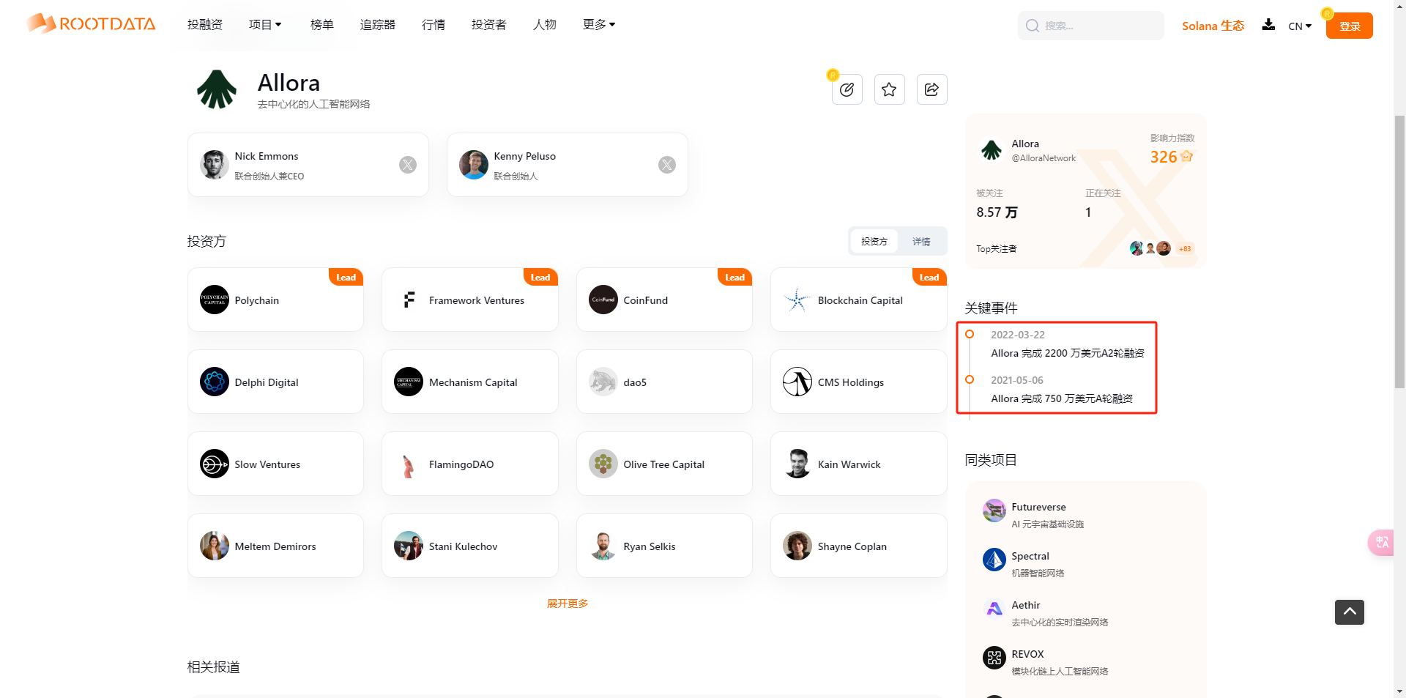Click the +83 followers badge

pos(1185,249)
